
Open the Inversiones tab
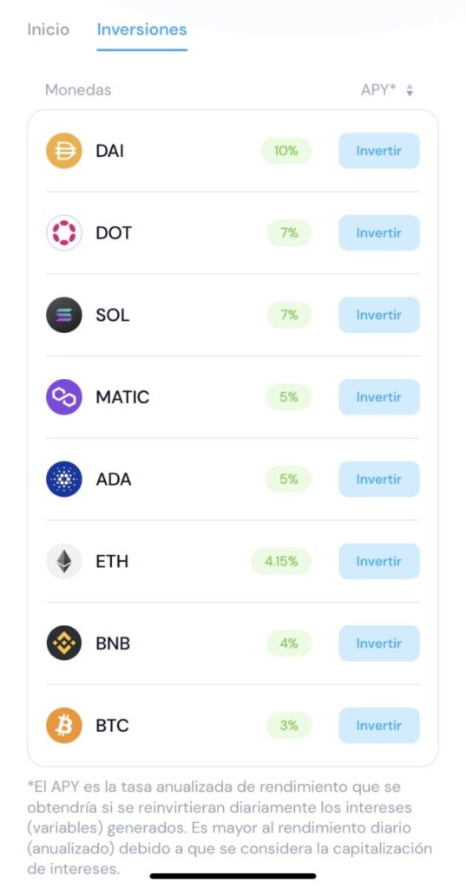[x=141, y=29]
